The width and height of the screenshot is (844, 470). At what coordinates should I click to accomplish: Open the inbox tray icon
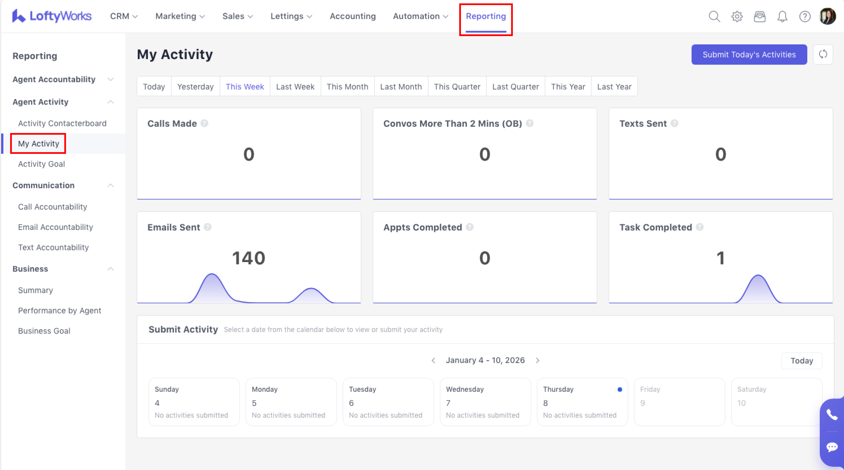tap(759, 16)
